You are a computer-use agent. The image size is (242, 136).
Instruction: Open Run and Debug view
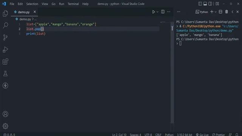coord(5,49)
